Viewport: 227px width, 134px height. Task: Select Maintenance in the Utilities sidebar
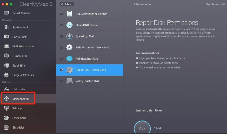[20, 99]
